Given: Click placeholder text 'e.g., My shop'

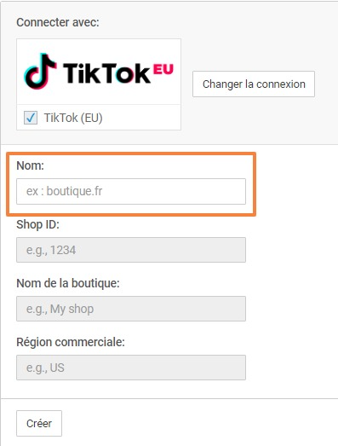Looking at the screenshot, I should (60, 309).
